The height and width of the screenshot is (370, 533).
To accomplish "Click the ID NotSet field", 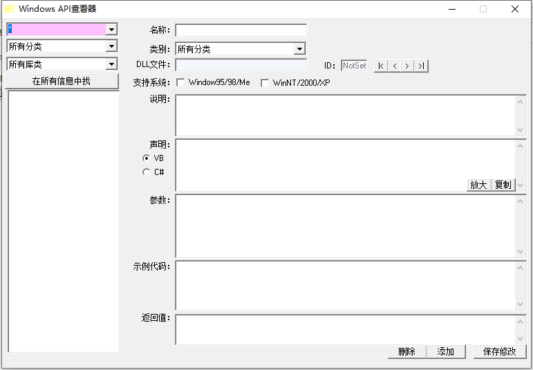I will (x=354, y=65).
